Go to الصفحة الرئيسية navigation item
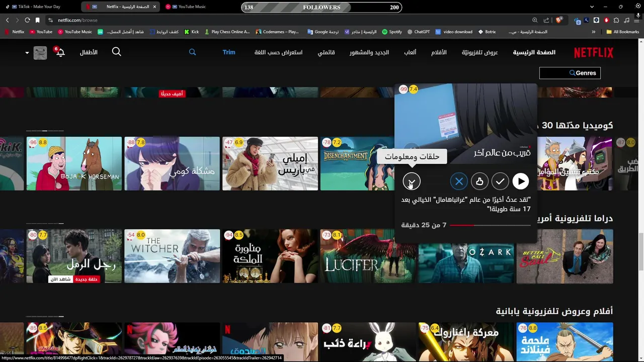 (x=534, y=52)
